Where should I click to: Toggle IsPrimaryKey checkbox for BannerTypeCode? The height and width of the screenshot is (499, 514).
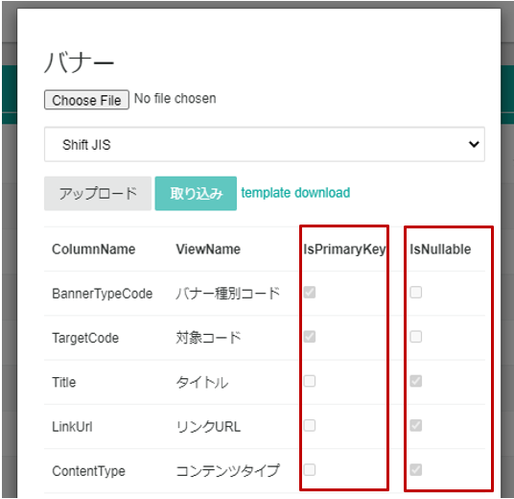pyautogui.click(x=310, y=293)
